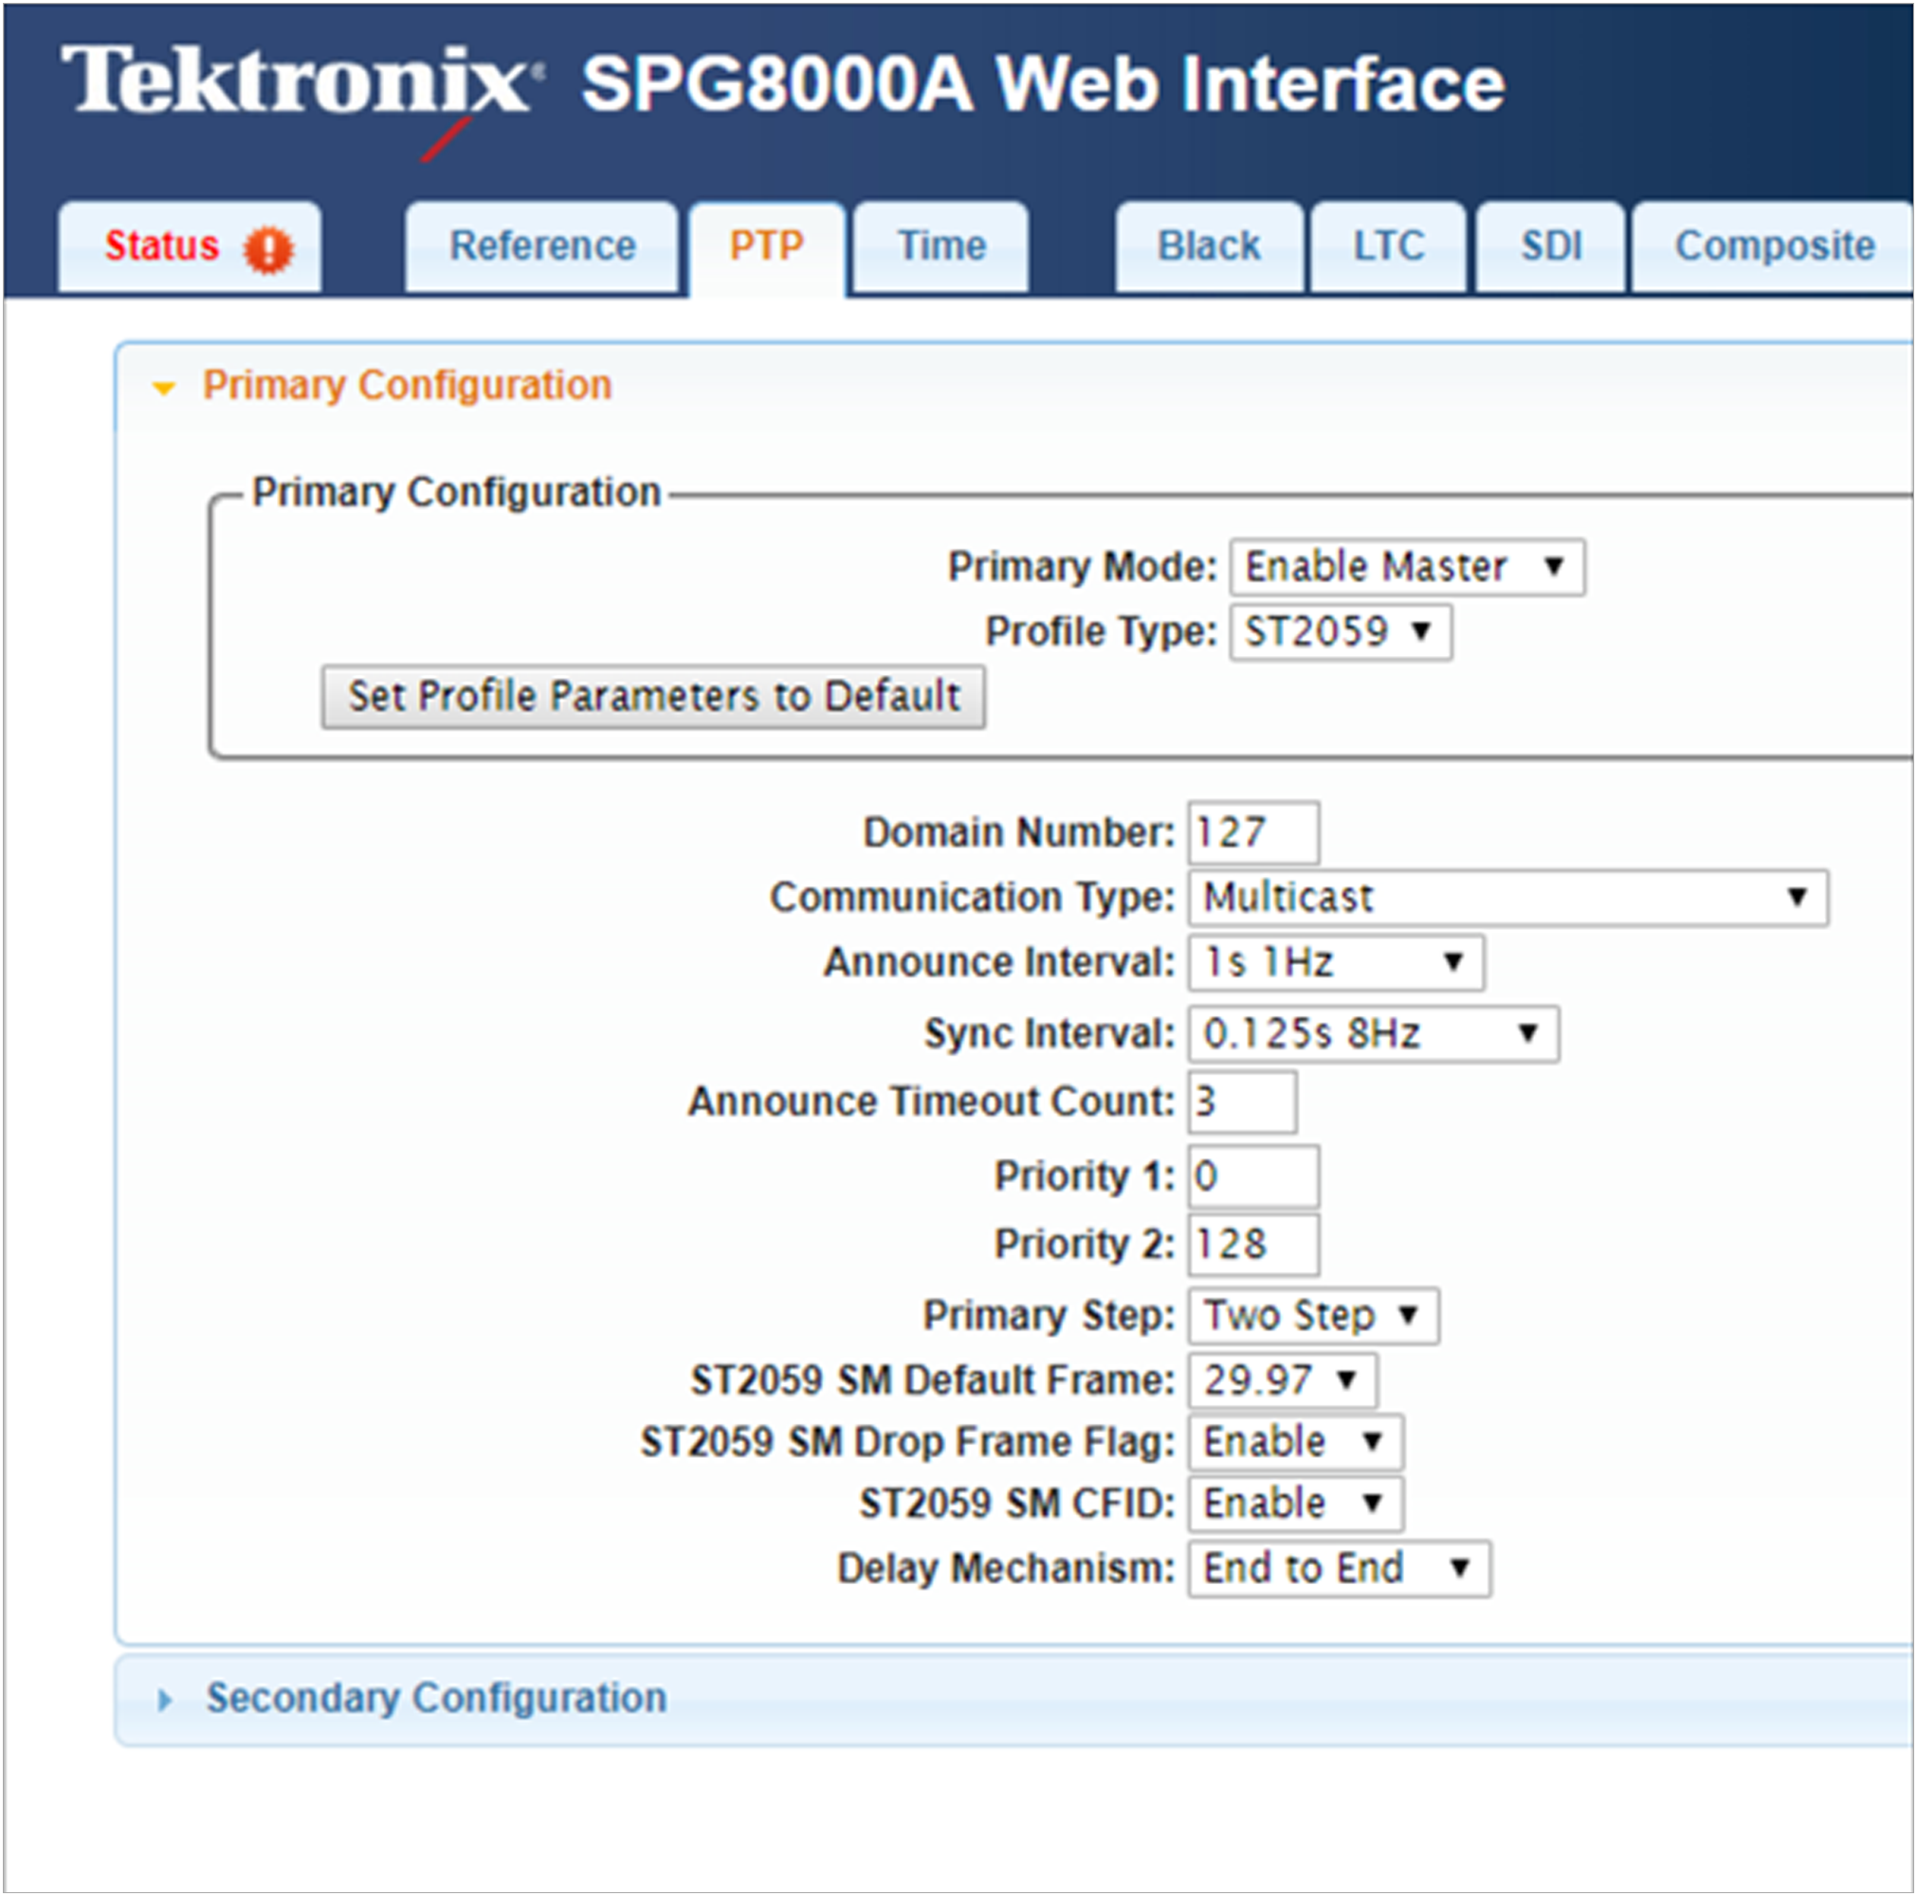
Task: Select the Composite tab
Action: tap(1774, 246)
